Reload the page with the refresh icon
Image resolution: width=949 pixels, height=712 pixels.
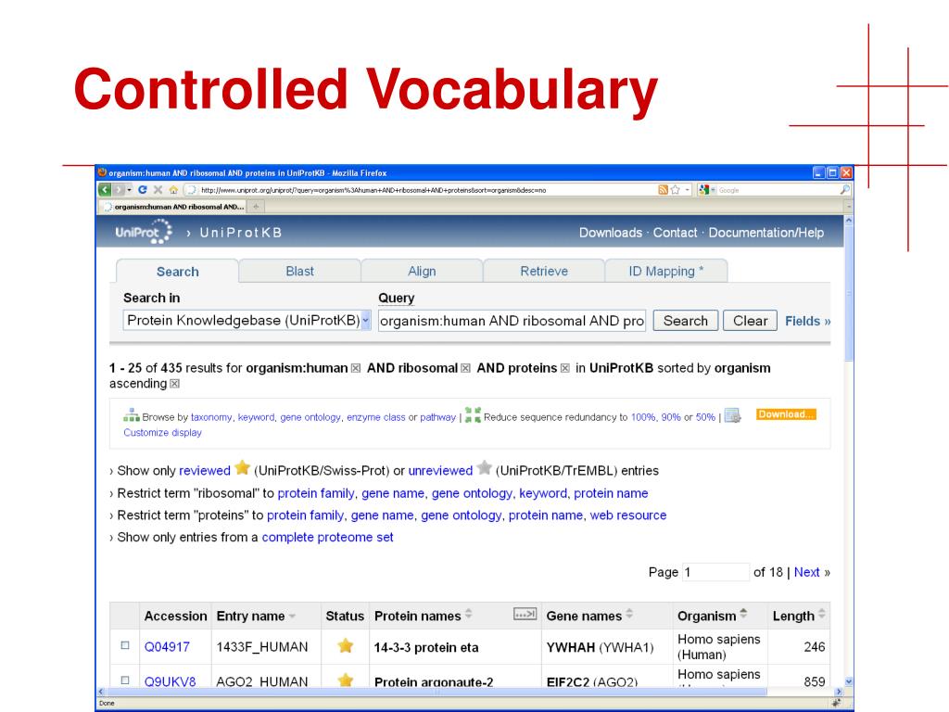click(x=142, y=190)
